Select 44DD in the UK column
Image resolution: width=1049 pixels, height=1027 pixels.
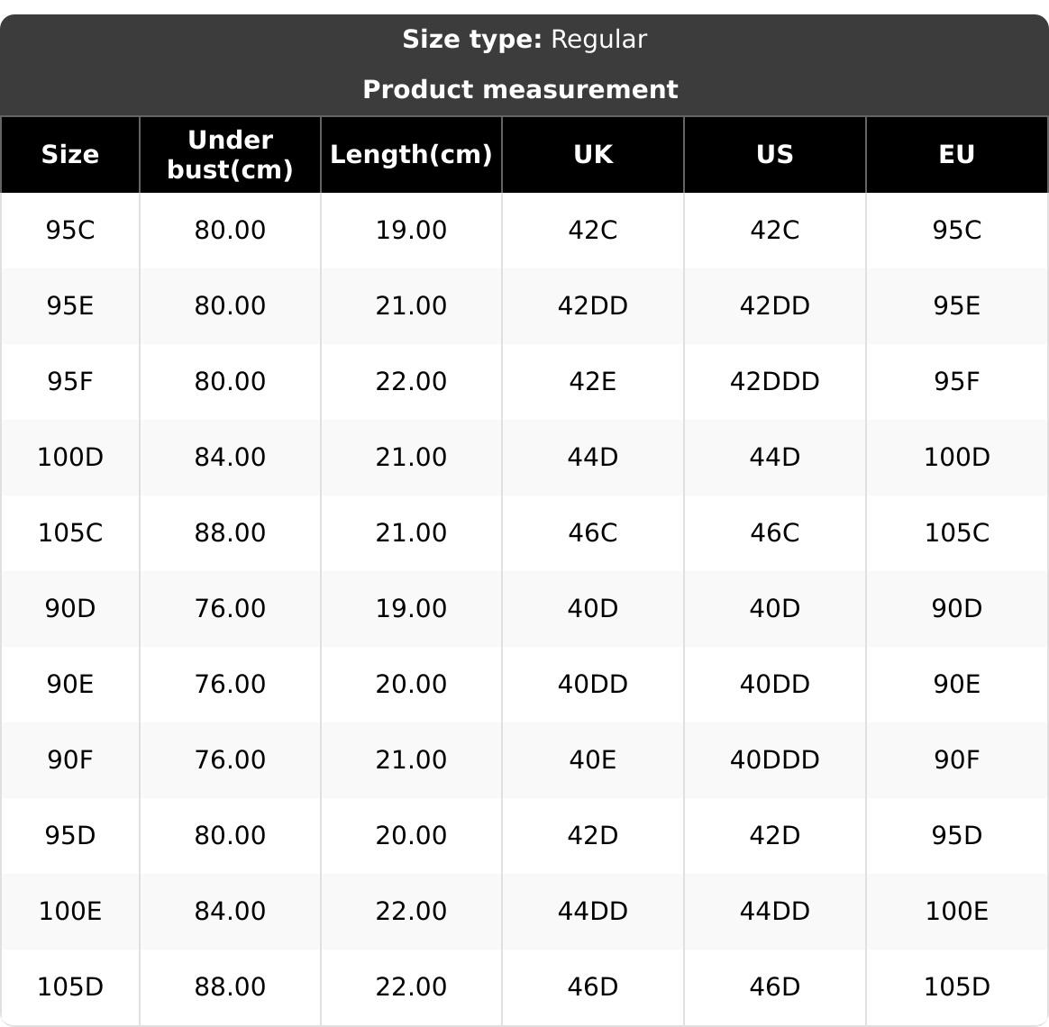click(x=593, y=912)
